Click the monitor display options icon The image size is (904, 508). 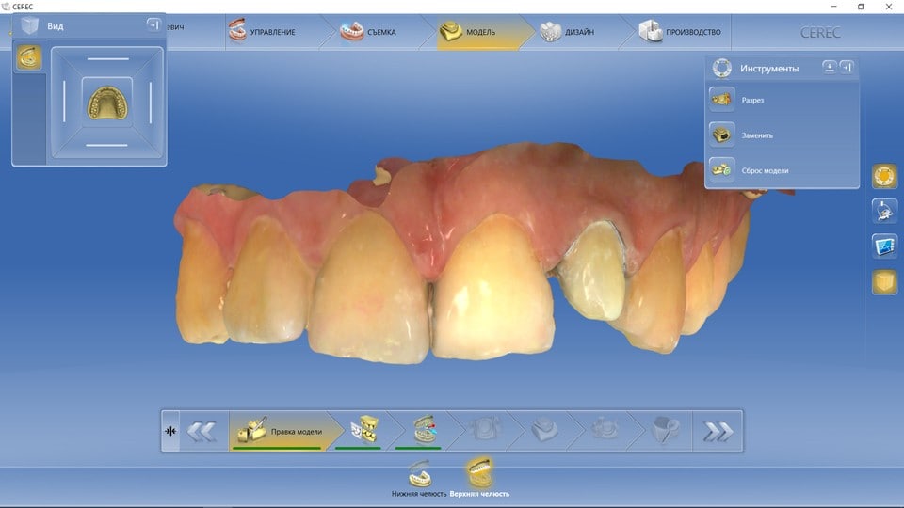coord(884,246)
